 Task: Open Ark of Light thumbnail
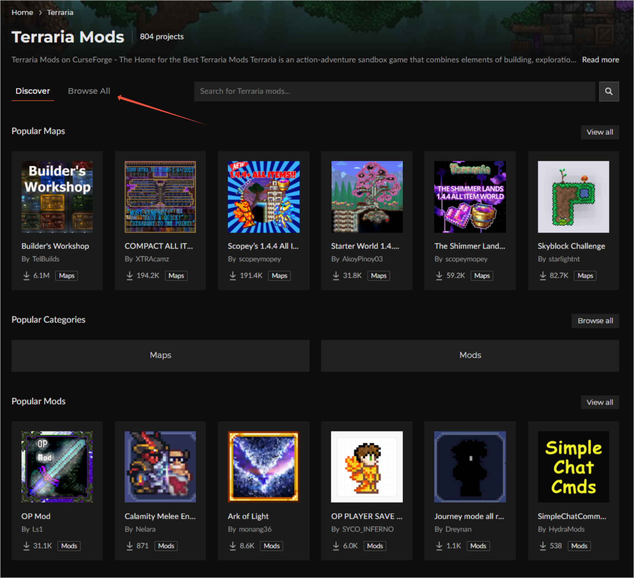pos(264,467)
